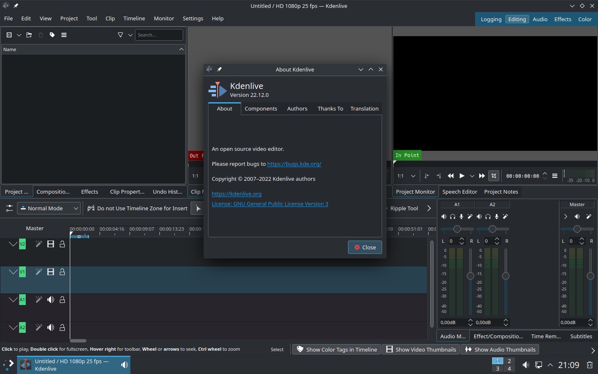598x374 pixels.
Task: Expand timeline toolbar overflow after Ripple Tool
Action: (429, 208)
